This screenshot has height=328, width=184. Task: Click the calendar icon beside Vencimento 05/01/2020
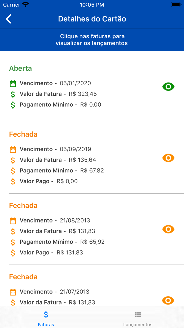click(12, 83)
